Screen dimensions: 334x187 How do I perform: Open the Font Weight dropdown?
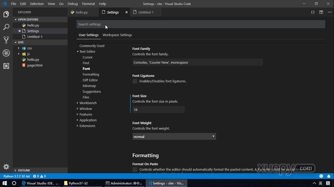174,137
